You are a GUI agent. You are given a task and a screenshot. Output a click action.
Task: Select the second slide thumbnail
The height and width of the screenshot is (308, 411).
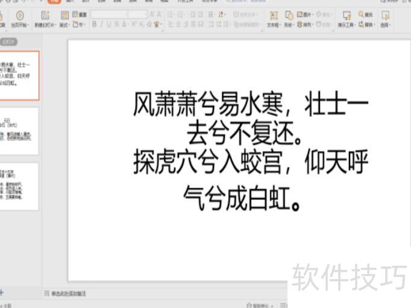(19, 131)
